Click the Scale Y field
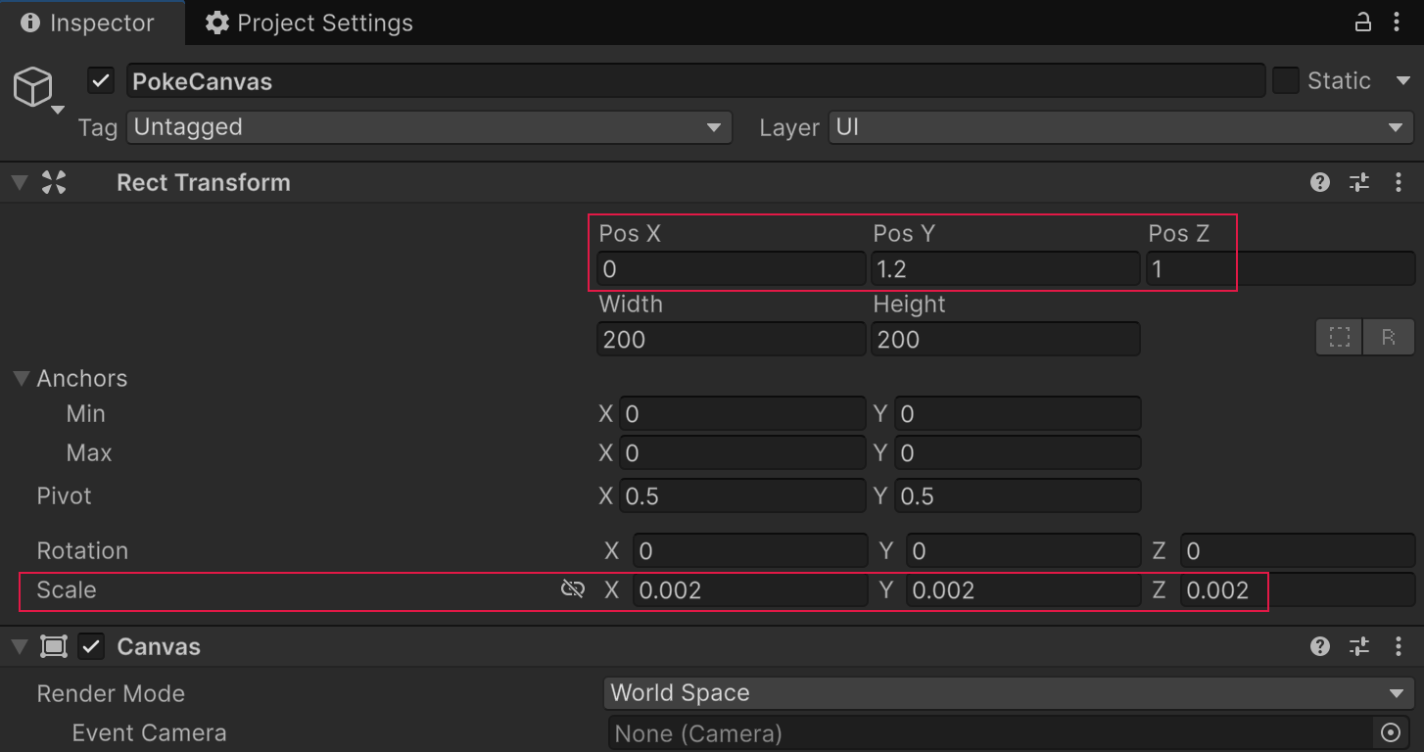Screen dimensions: 1424x752 1023,589
